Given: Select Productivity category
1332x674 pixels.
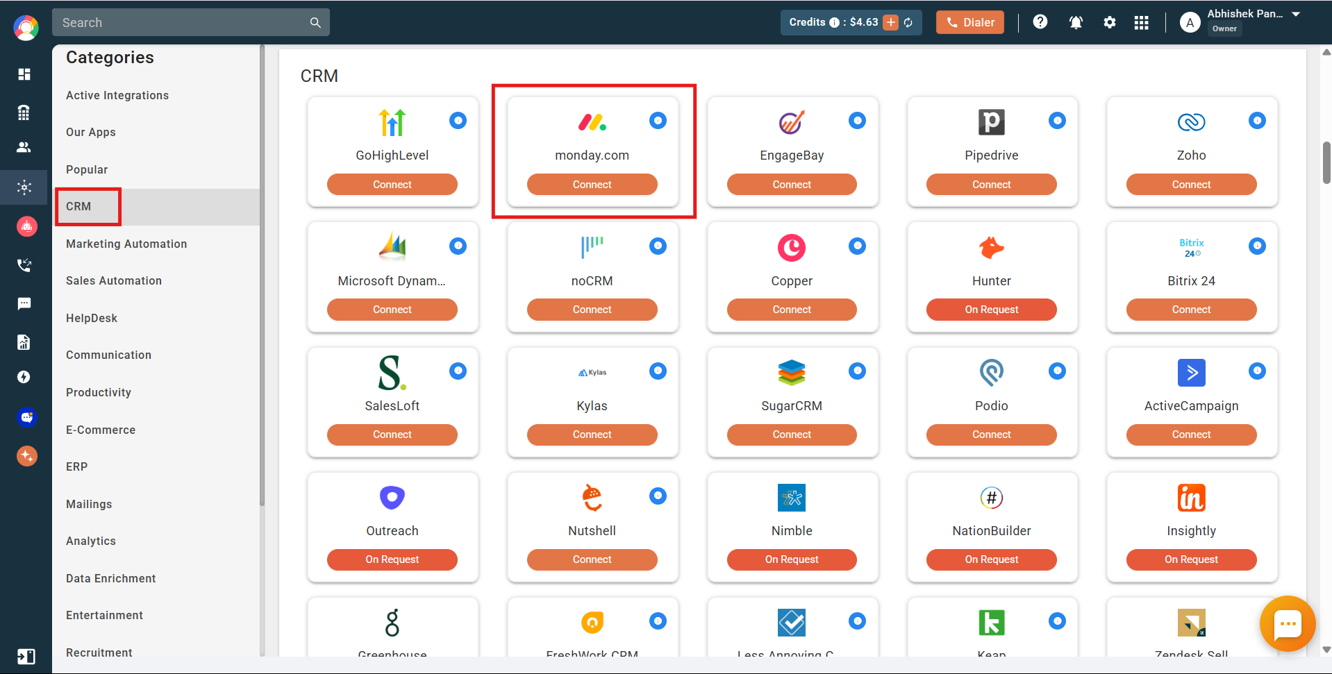Looking at the screenshot, I should tap(99, 392).
